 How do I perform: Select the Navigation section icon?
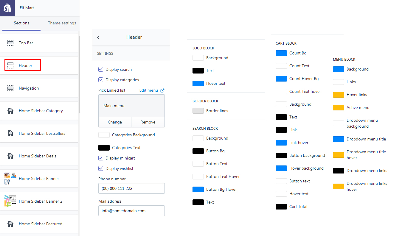point(10,88)
